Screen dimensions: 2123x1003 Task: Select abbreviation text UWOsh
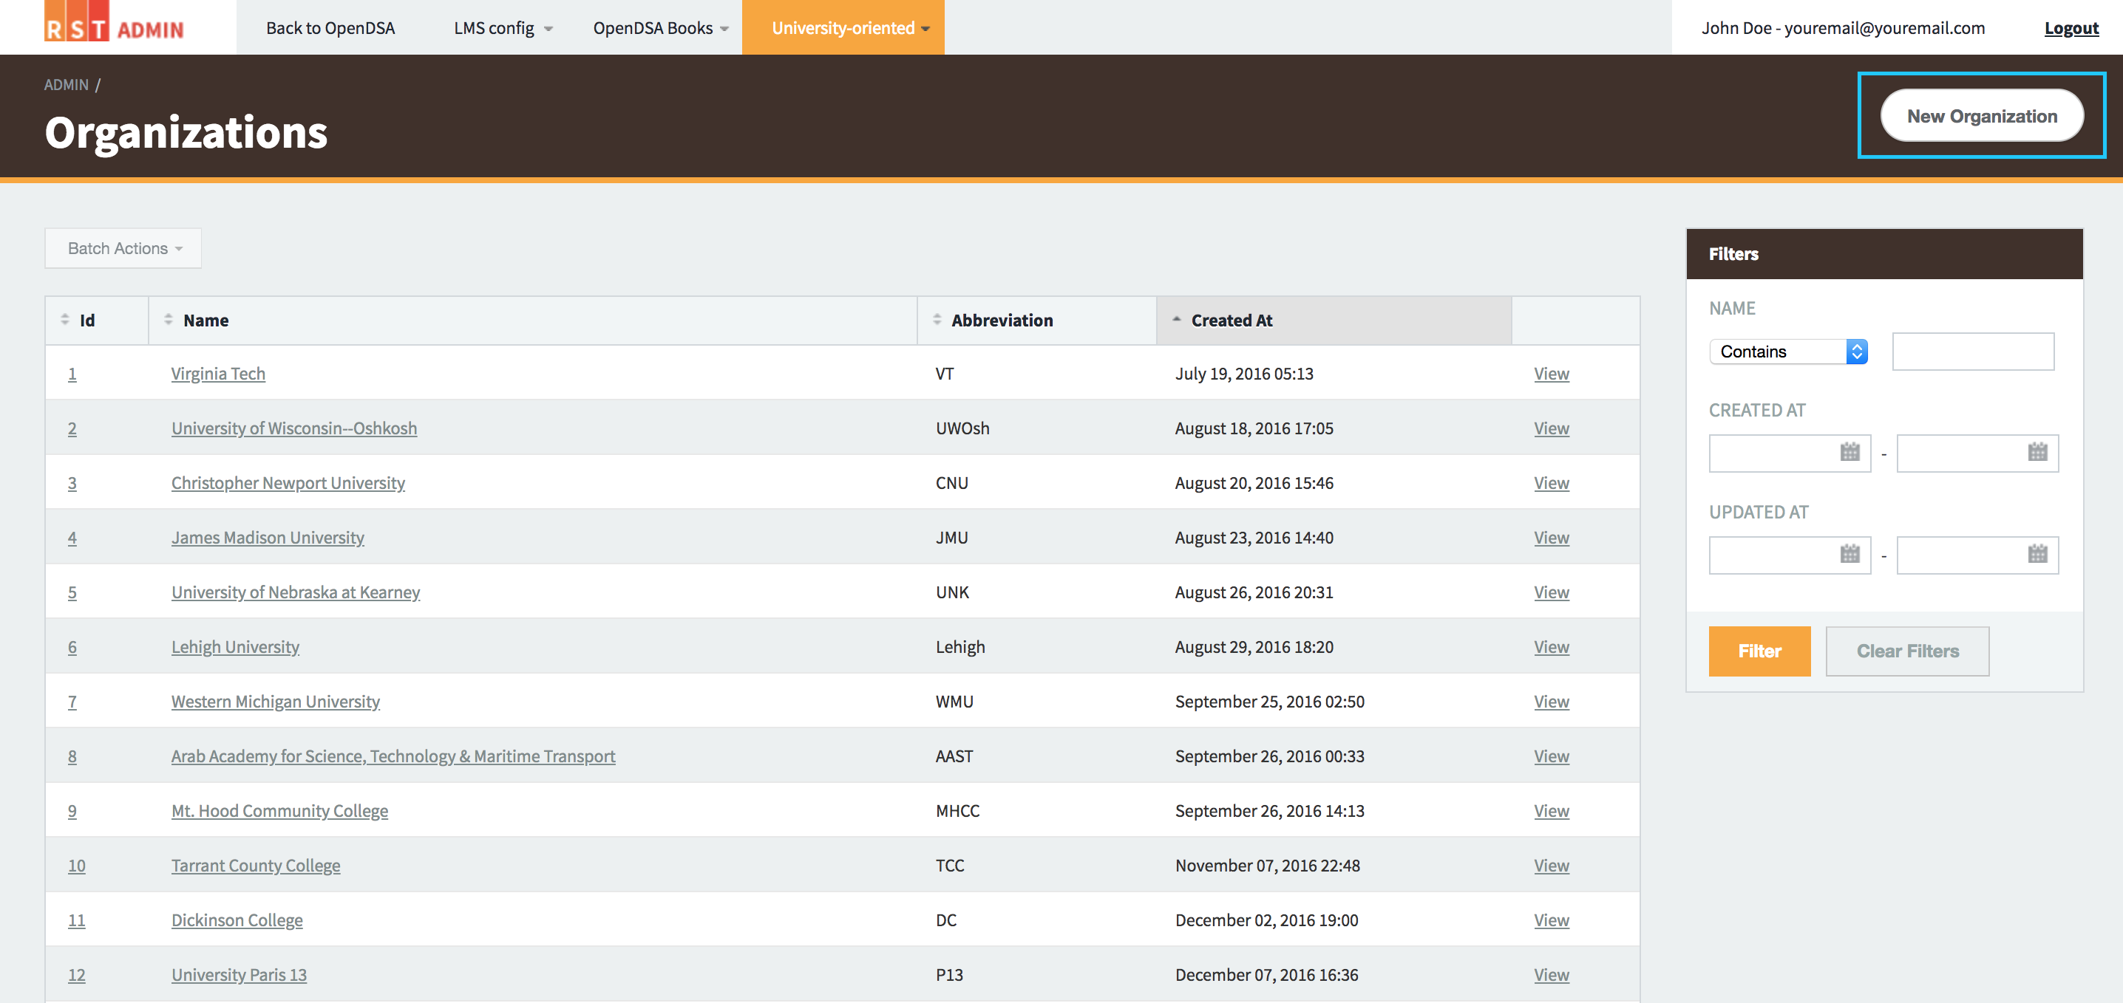coord(962,428)
